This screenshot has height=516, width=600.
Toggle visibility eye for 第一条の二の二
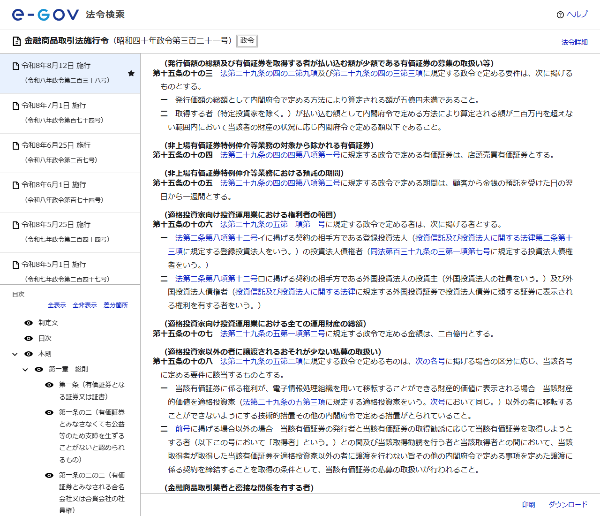[x=49, y=475]
